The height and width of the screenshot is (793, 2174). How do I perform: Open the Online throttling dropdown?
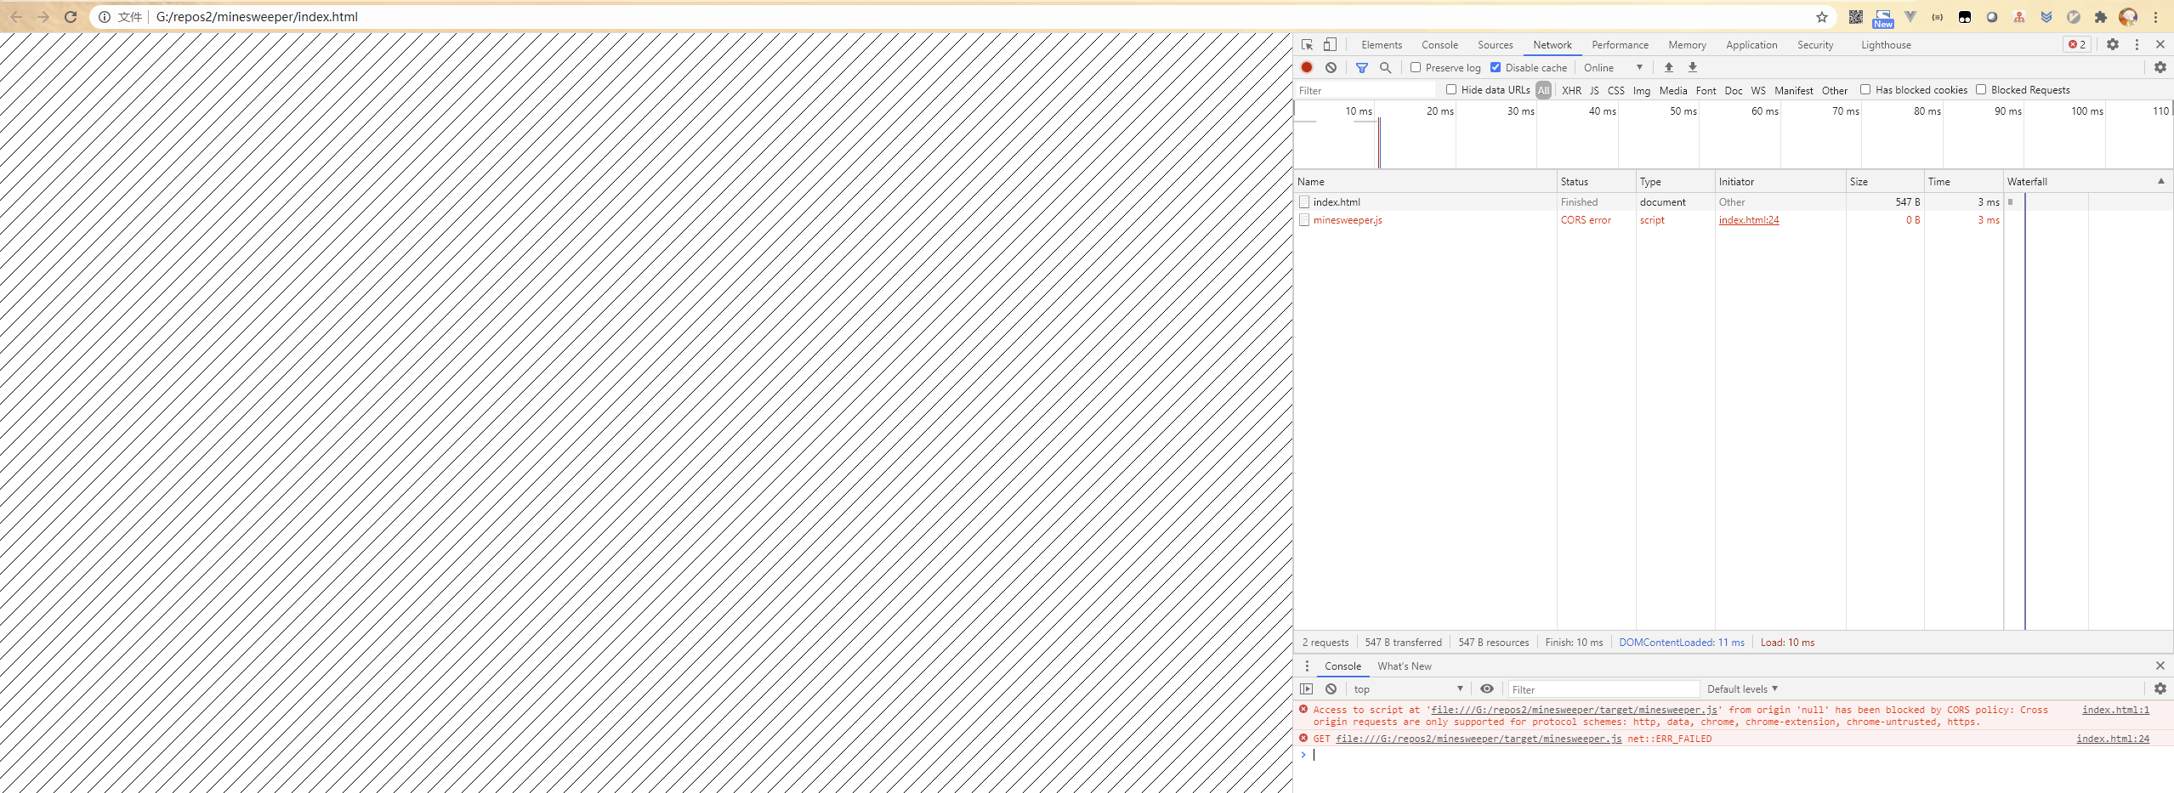click(x=1612, y=68)
